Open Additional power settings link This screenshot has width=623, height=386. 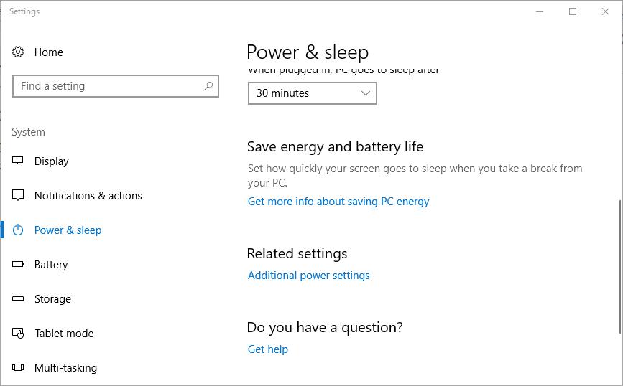click(309, 276)
